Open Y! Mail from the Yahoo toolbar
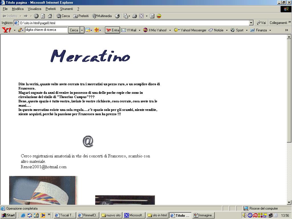This screenshot has width=292, height=219. pos(129,30)
